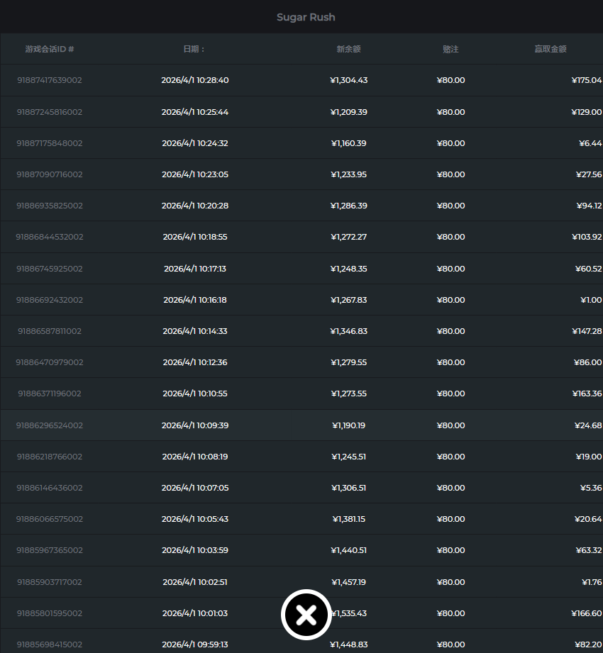View details for session 91886935825002

click(x=50, y=206)
